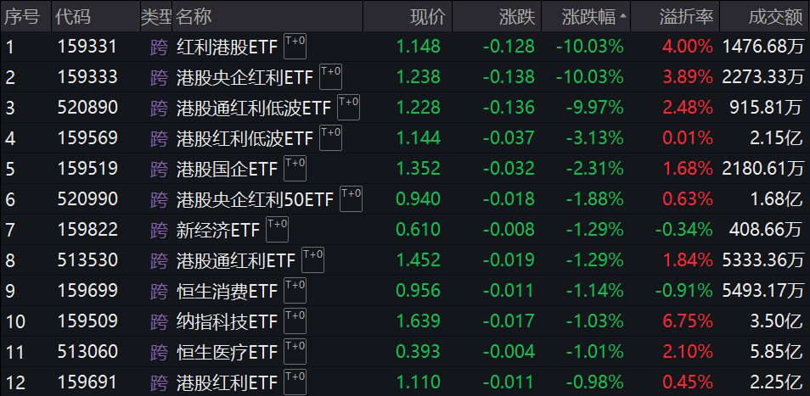Image resolution: width=810 pixels, height=396 pixels.
Task: Click the T+0 badge beside 恒生医疗ETF
Action: click(295, 349)
